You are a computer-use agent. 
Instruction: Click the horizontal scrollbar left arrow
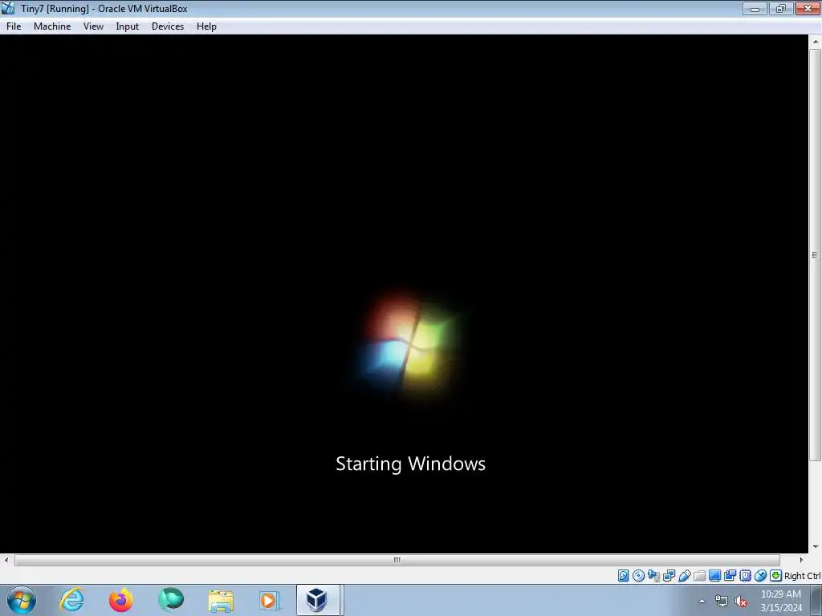[x=6, y=560]
